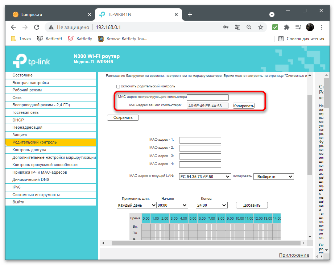Open Контроль пропускной способности menu
Image resolution: width=335 pixels, height=265 pixels.
tap(50, 165)
